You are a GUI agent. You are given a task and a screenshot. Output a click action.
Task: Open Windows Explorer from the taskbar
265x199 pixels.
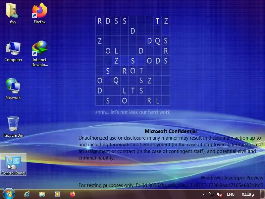click(x=42, y=194)
